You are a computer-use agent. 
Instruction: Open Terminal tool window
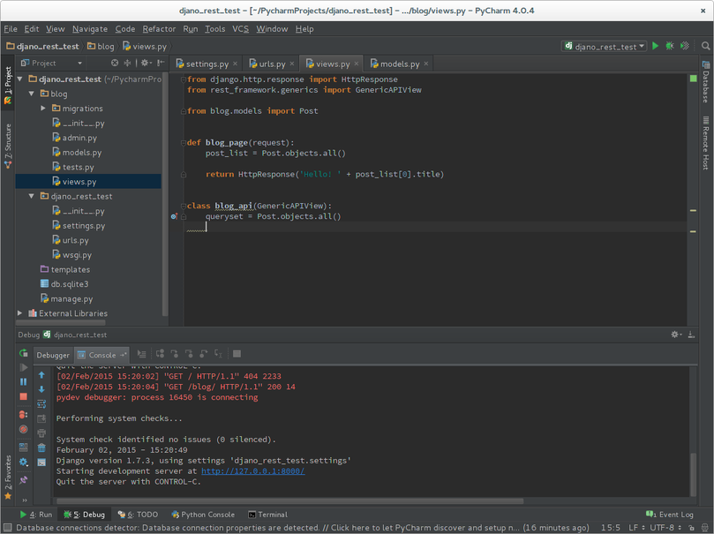tap(267, 515)
